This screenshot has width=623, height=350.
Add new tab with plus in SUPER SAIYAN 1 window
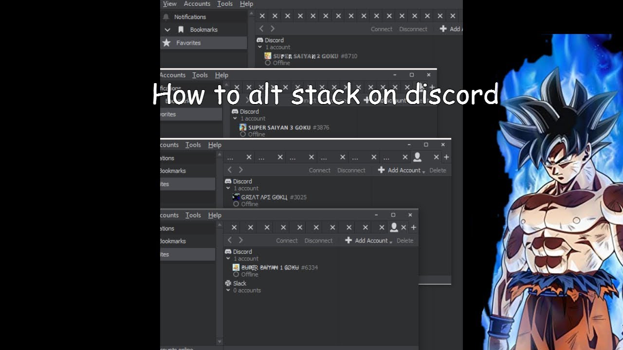pyautogui.click(x=413, y=227)
